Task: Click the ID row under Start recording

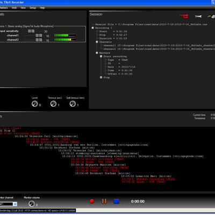Action: click(114, 63)
